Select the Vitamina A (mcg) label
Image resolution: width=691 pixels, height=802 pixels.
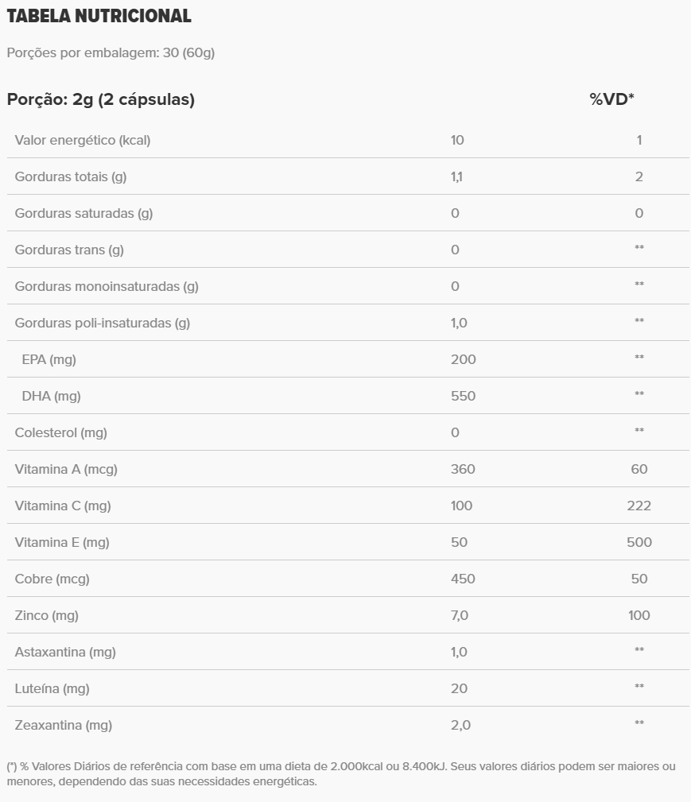(66, 470)
